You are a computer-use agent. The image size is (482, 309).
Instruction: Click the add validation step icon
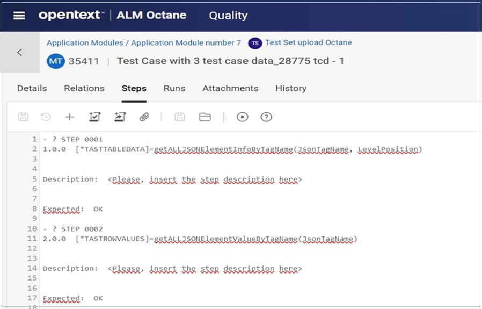pos(95,117)
